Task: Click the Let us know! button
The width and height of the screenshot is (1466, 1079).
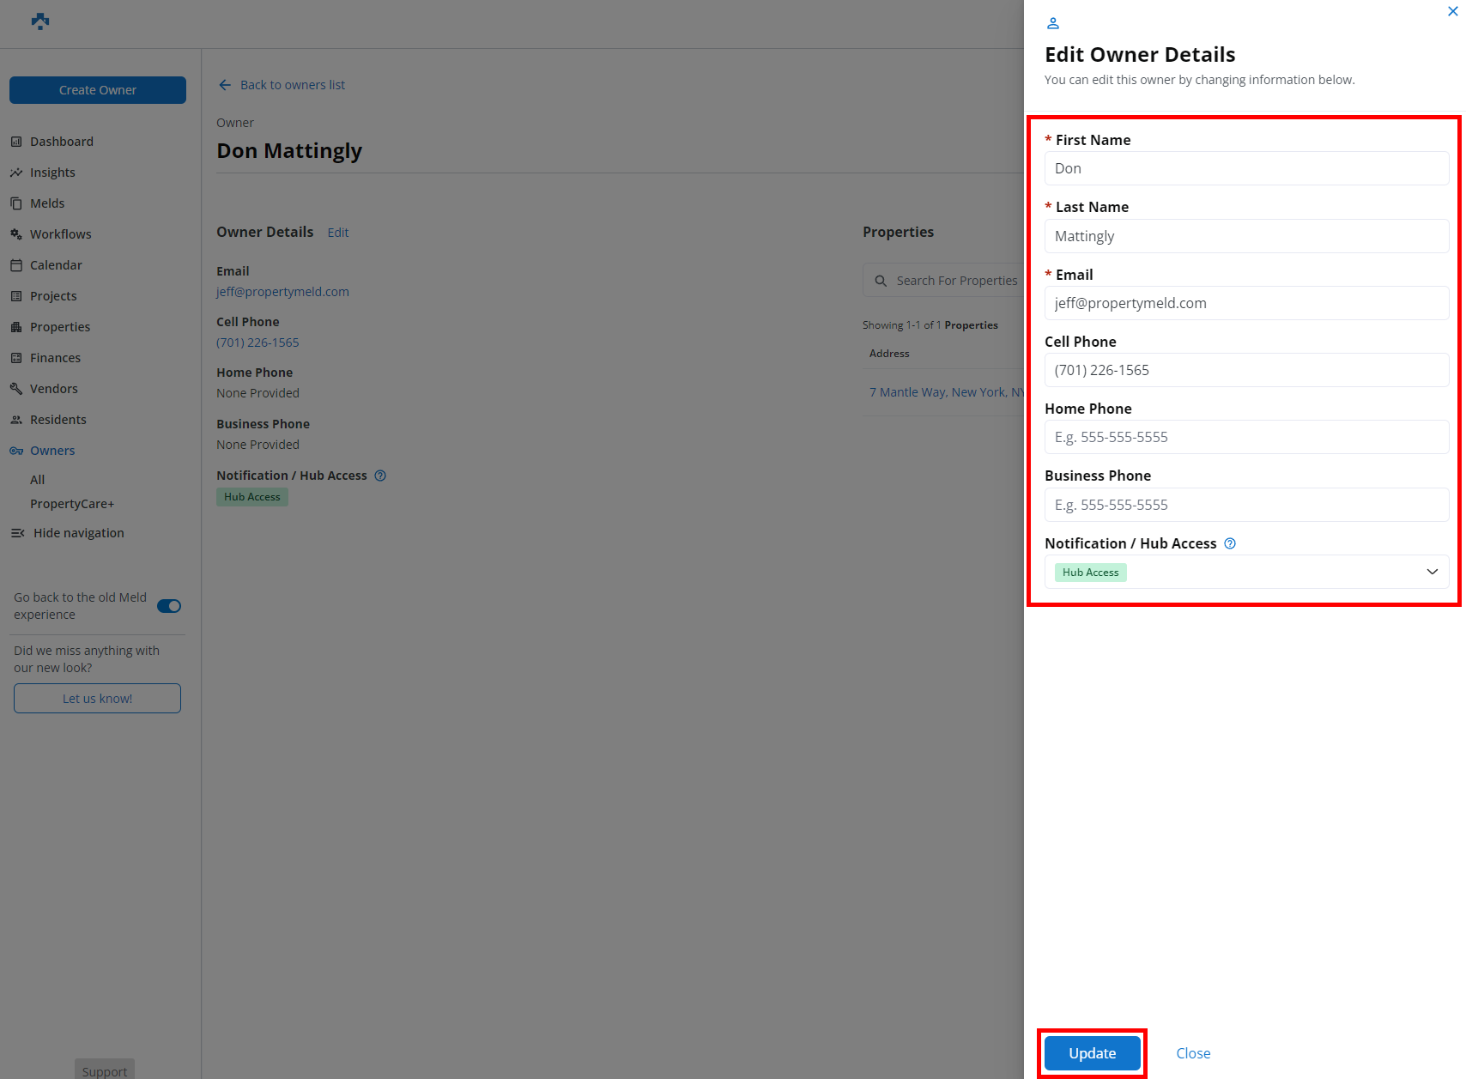Action: [98, 699]
